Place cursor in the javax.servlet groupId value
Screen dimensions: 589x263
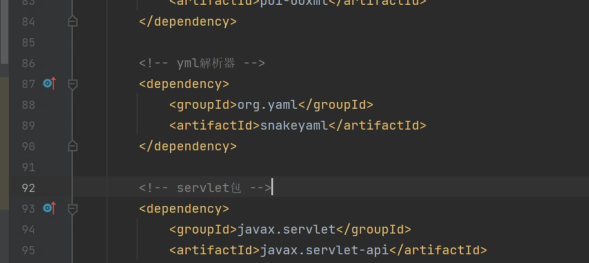point(286,229)
